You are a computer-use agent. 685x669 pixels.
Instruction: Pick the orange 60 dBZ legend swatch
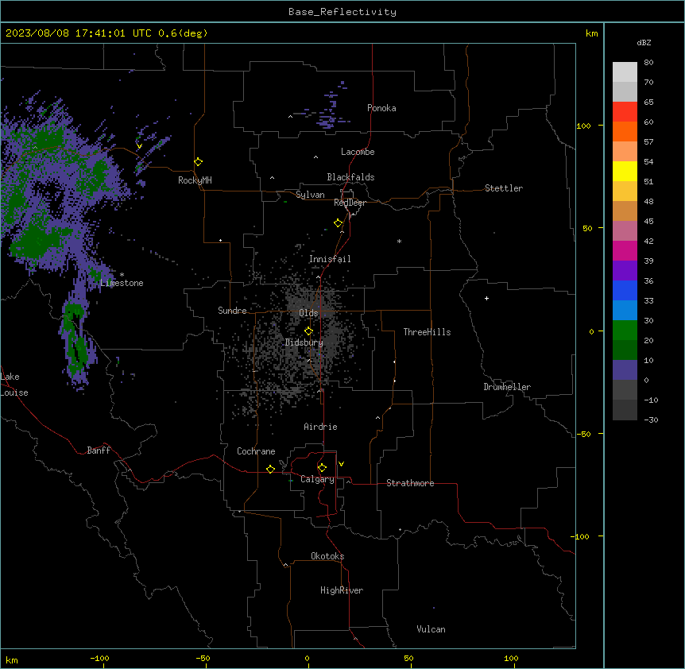pos(625,131)
